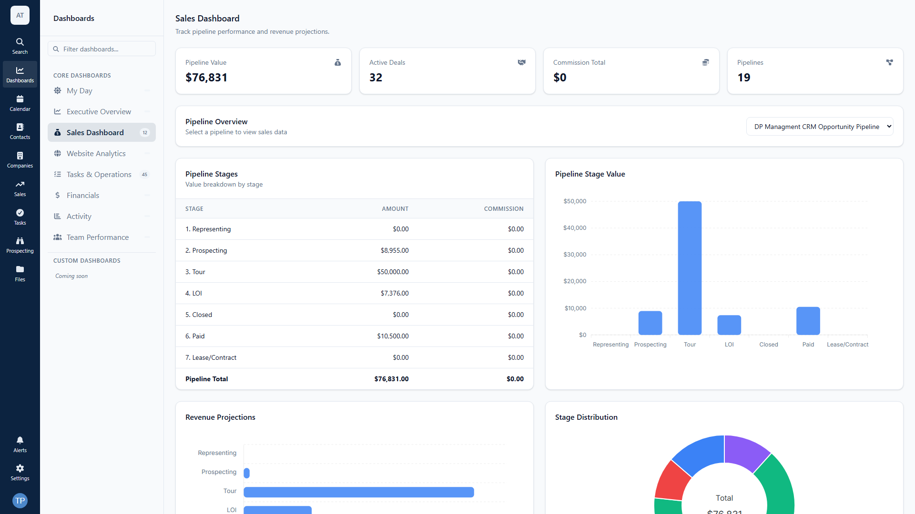
Task: Click the AMOUNT column header
Action: 395,209
